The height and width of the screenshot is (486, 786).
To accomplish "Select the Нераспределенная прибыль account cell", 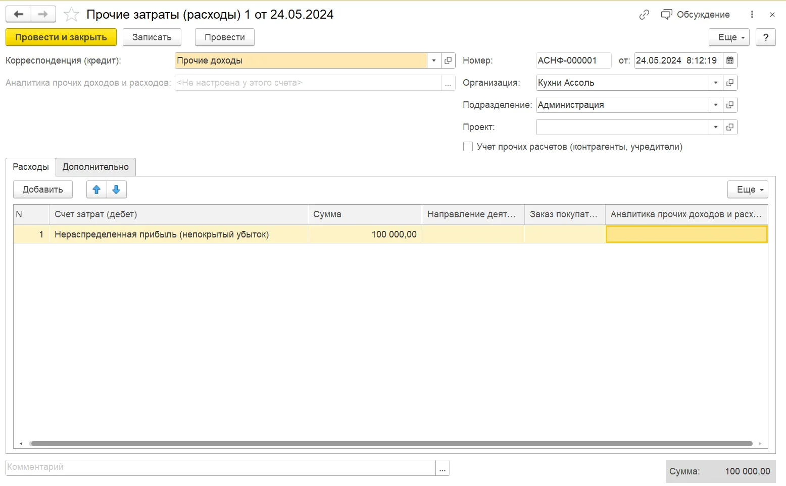I will coord(178,234).
